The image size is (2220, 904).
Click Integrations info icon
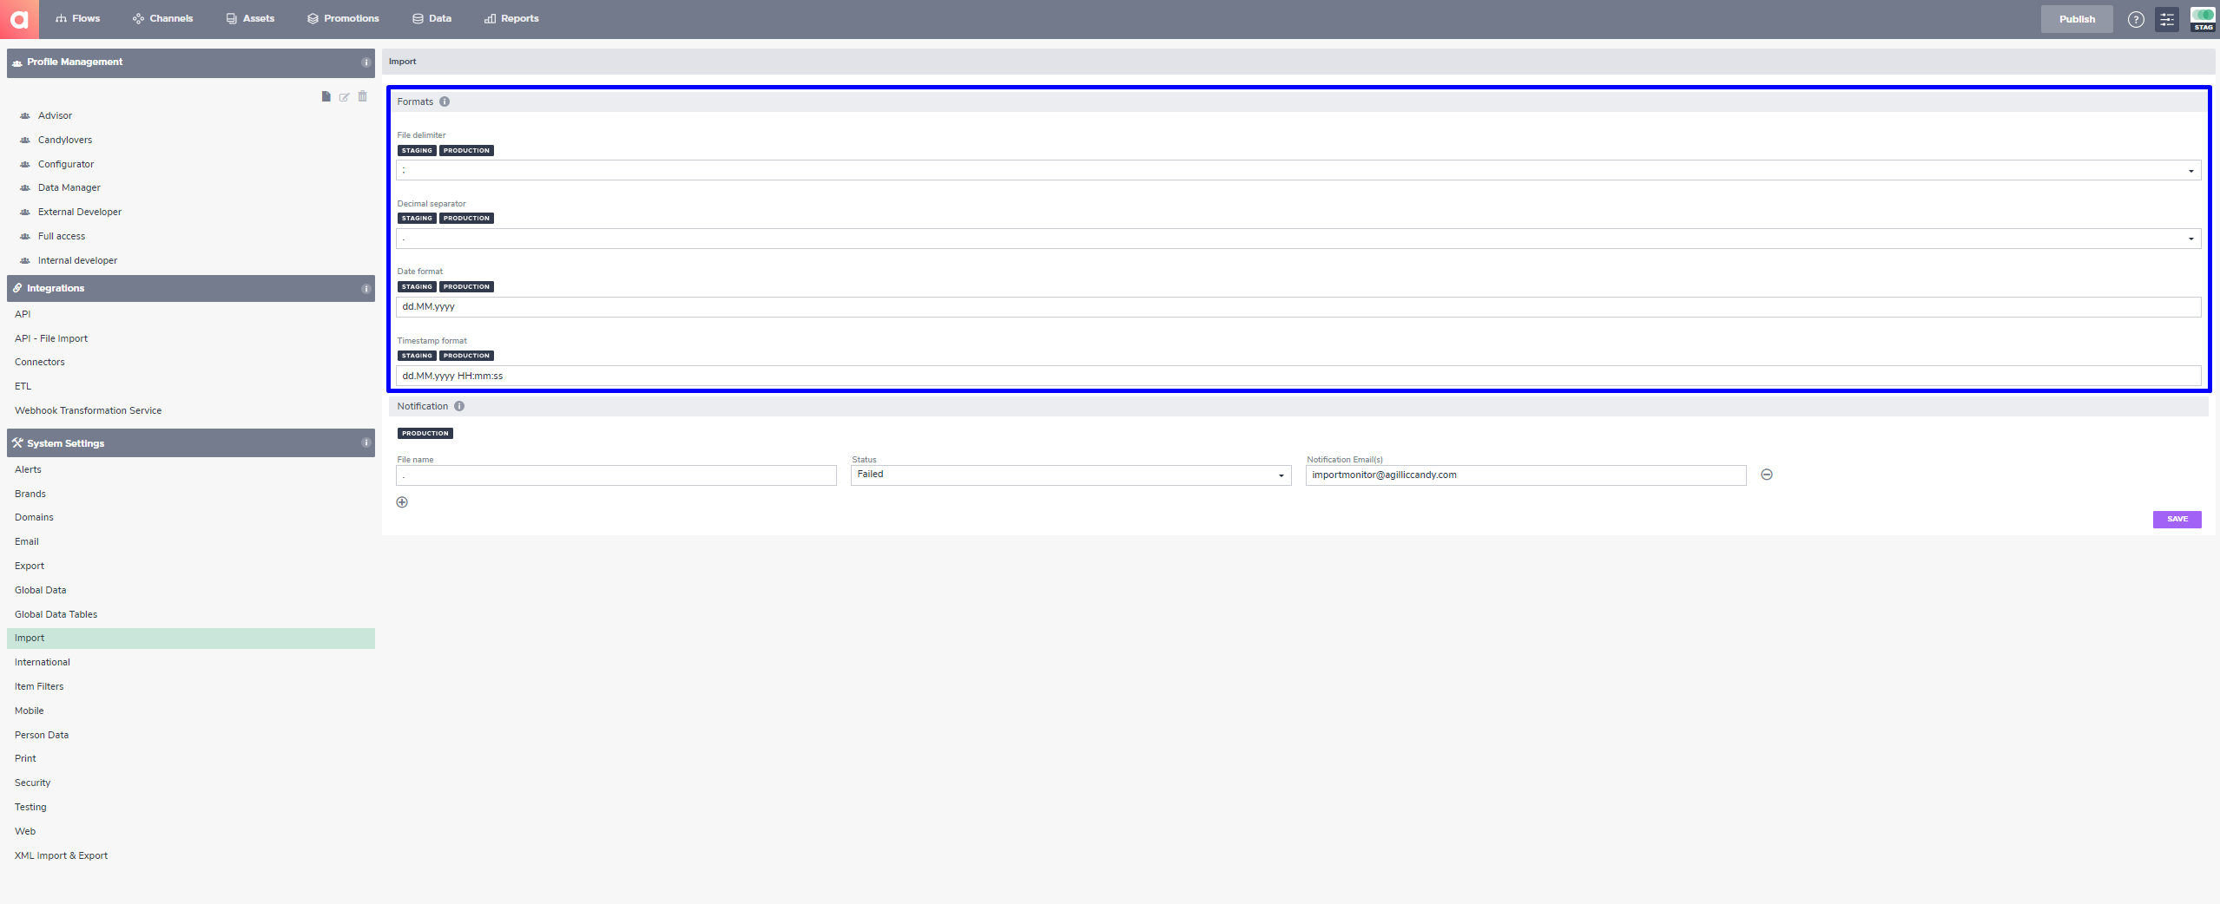tap(366, 289)
